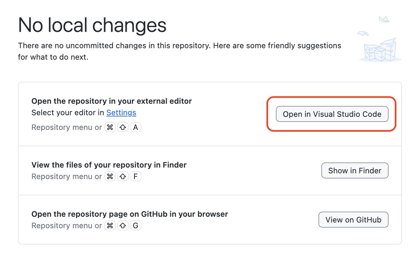Click the Command key icon in the GitHub row
Image resolution: width=418 pixels, height=256 pixels.
click(x=110, y=225)
